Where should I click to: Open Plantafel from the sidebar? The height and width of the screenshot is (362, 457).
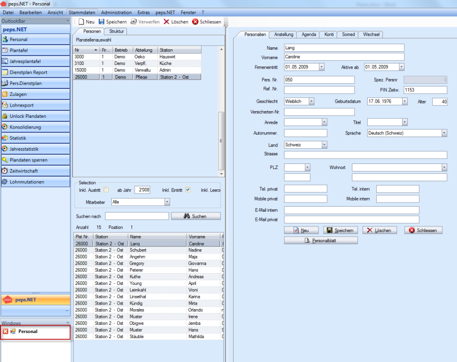pos(35,50)
